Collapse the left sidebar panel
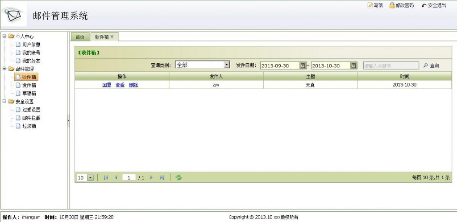Screen dimensions: 457x222 pos(68,120)
